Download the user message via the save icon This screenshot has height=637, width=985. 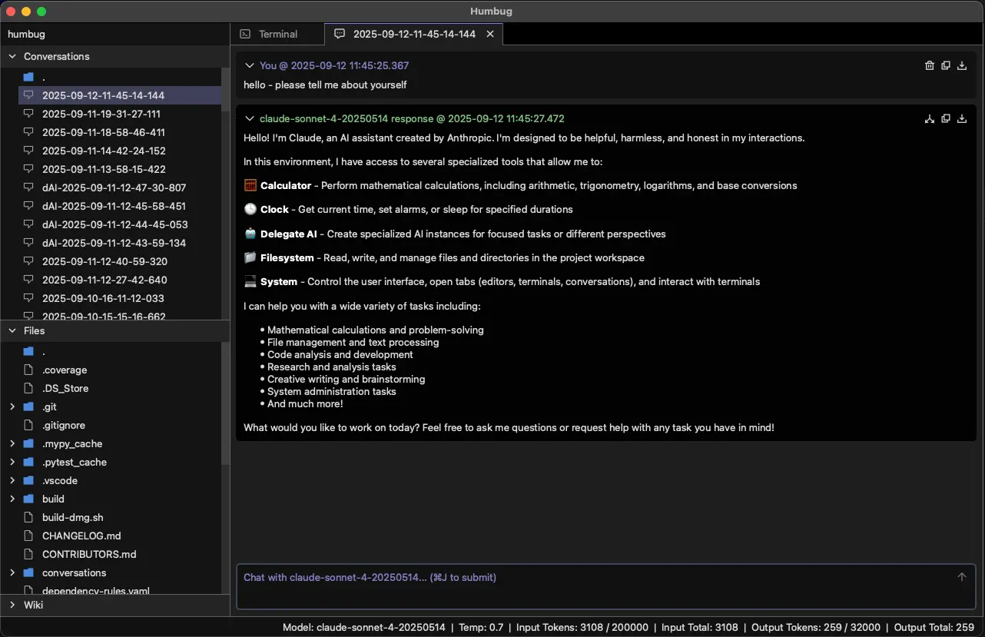pyautogui.click(x=961, y=65)
